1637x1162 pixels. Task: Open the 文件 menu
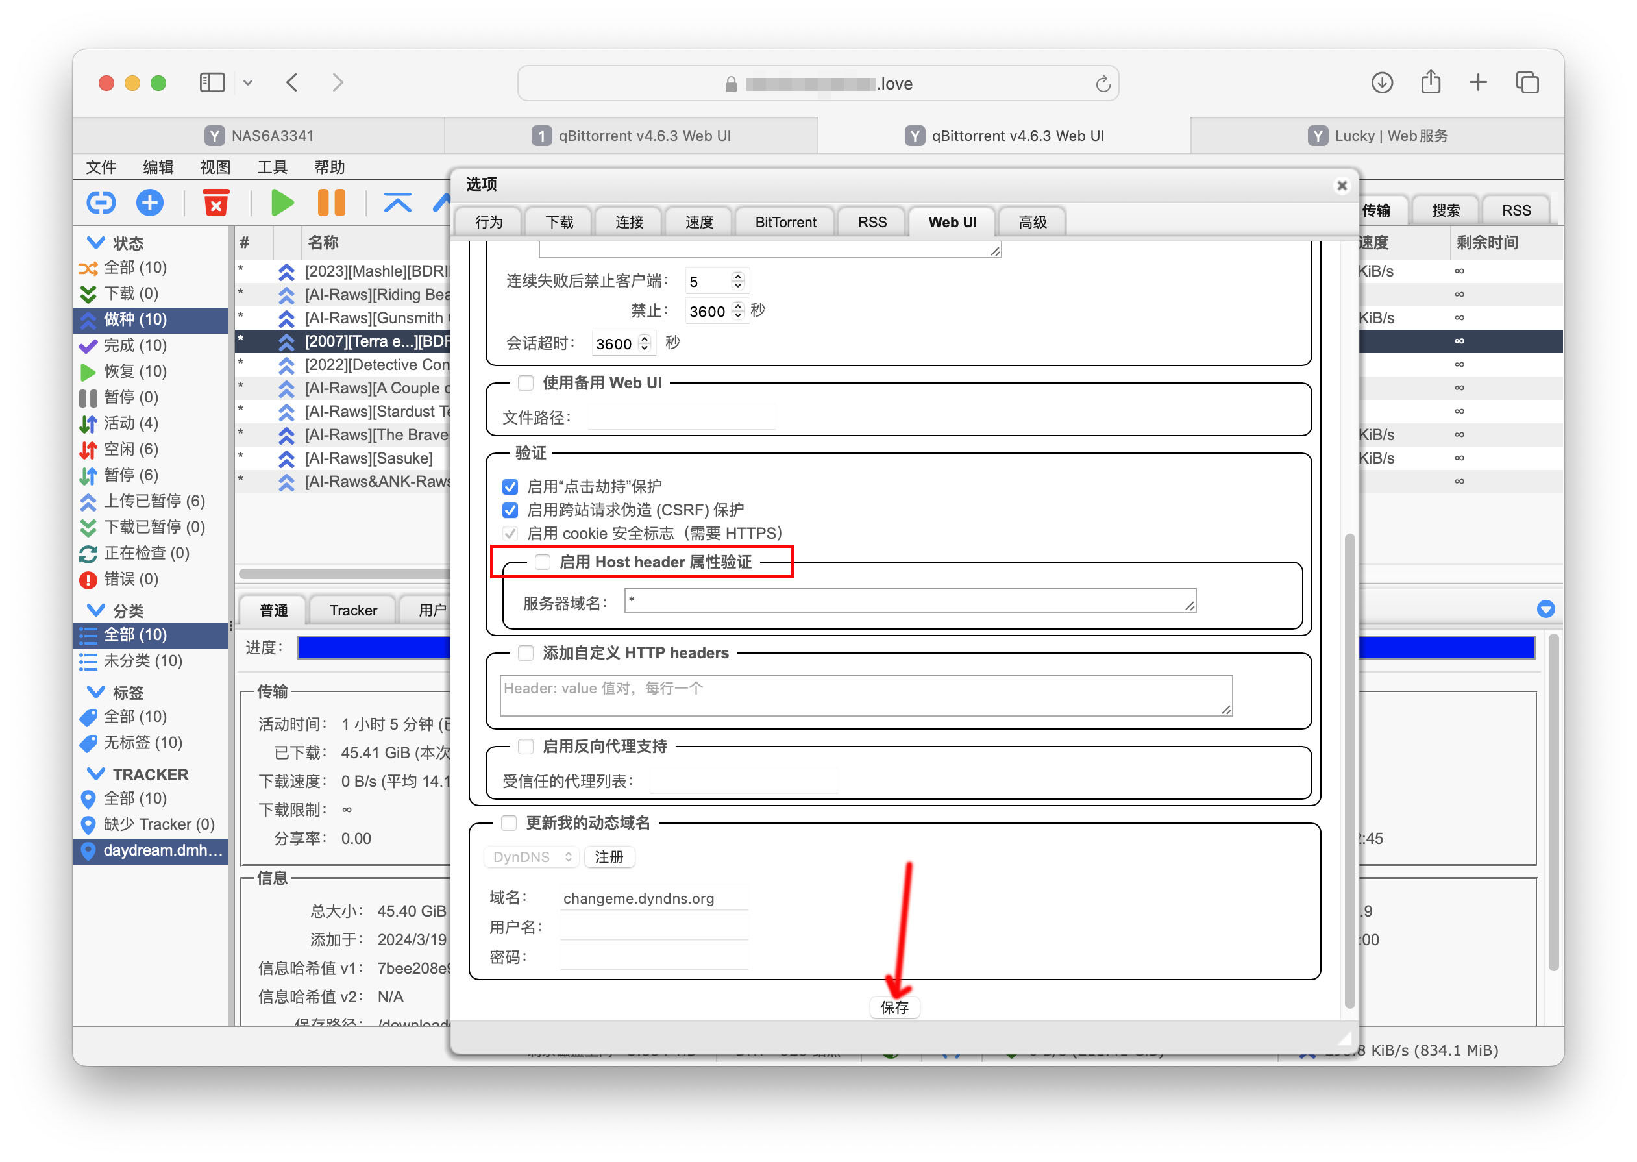coord(101,167)
